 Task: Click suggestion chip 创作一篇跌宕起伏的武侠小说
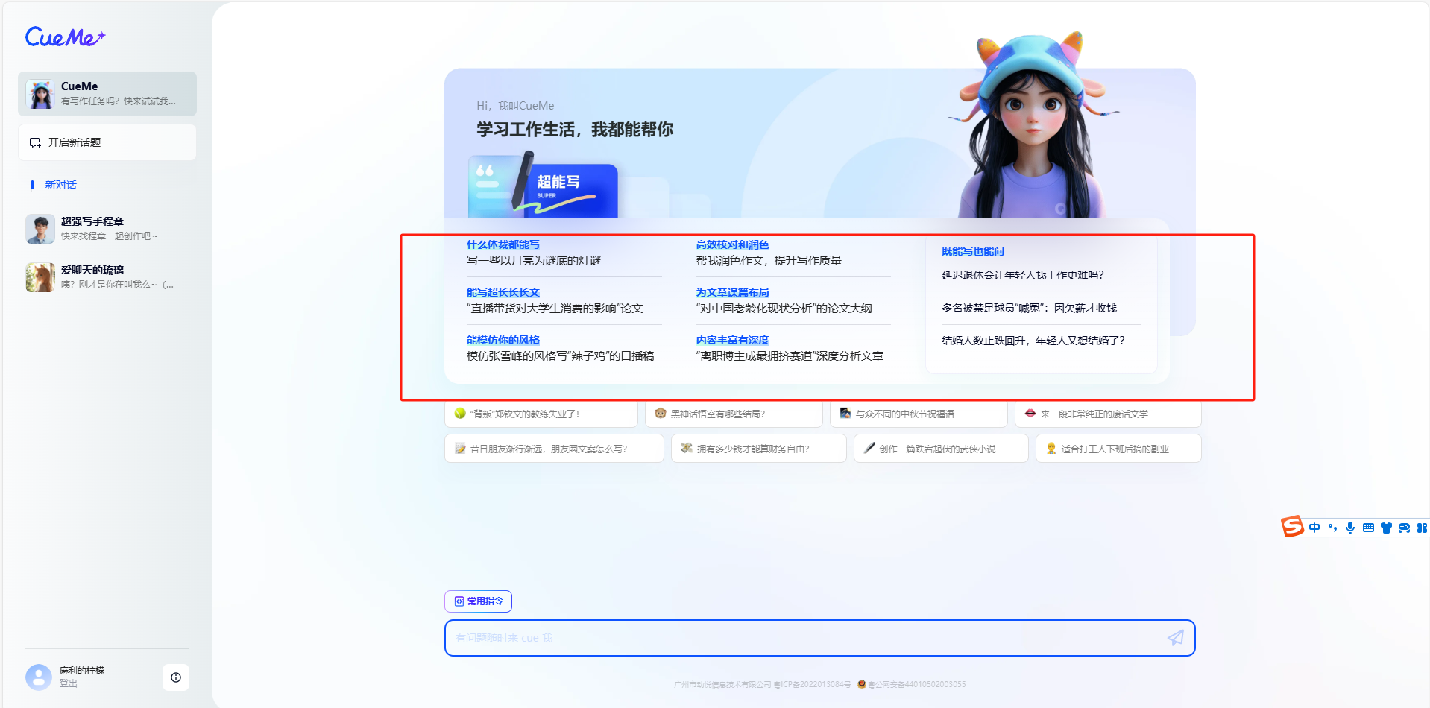tap(941, 449)
